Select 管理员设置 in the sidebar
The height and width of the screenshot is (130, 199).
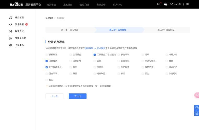[x=20, y=38]
